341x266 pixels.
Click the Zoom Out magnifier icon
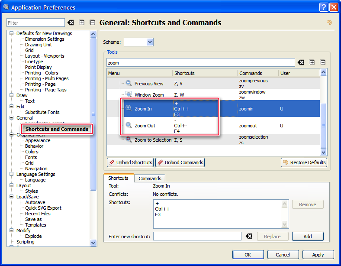pos(129,125)
